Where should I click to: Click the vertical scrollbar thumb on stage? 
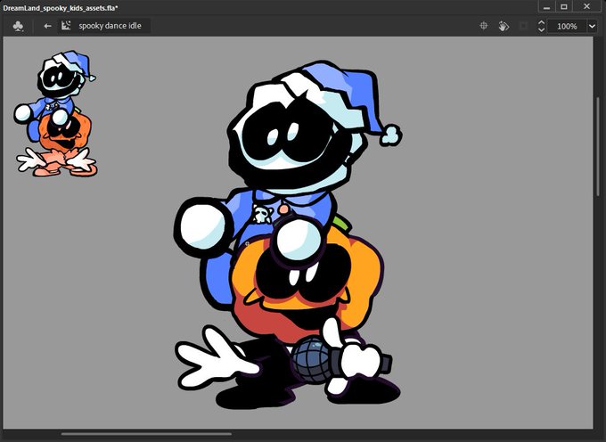tap(597, 147)
